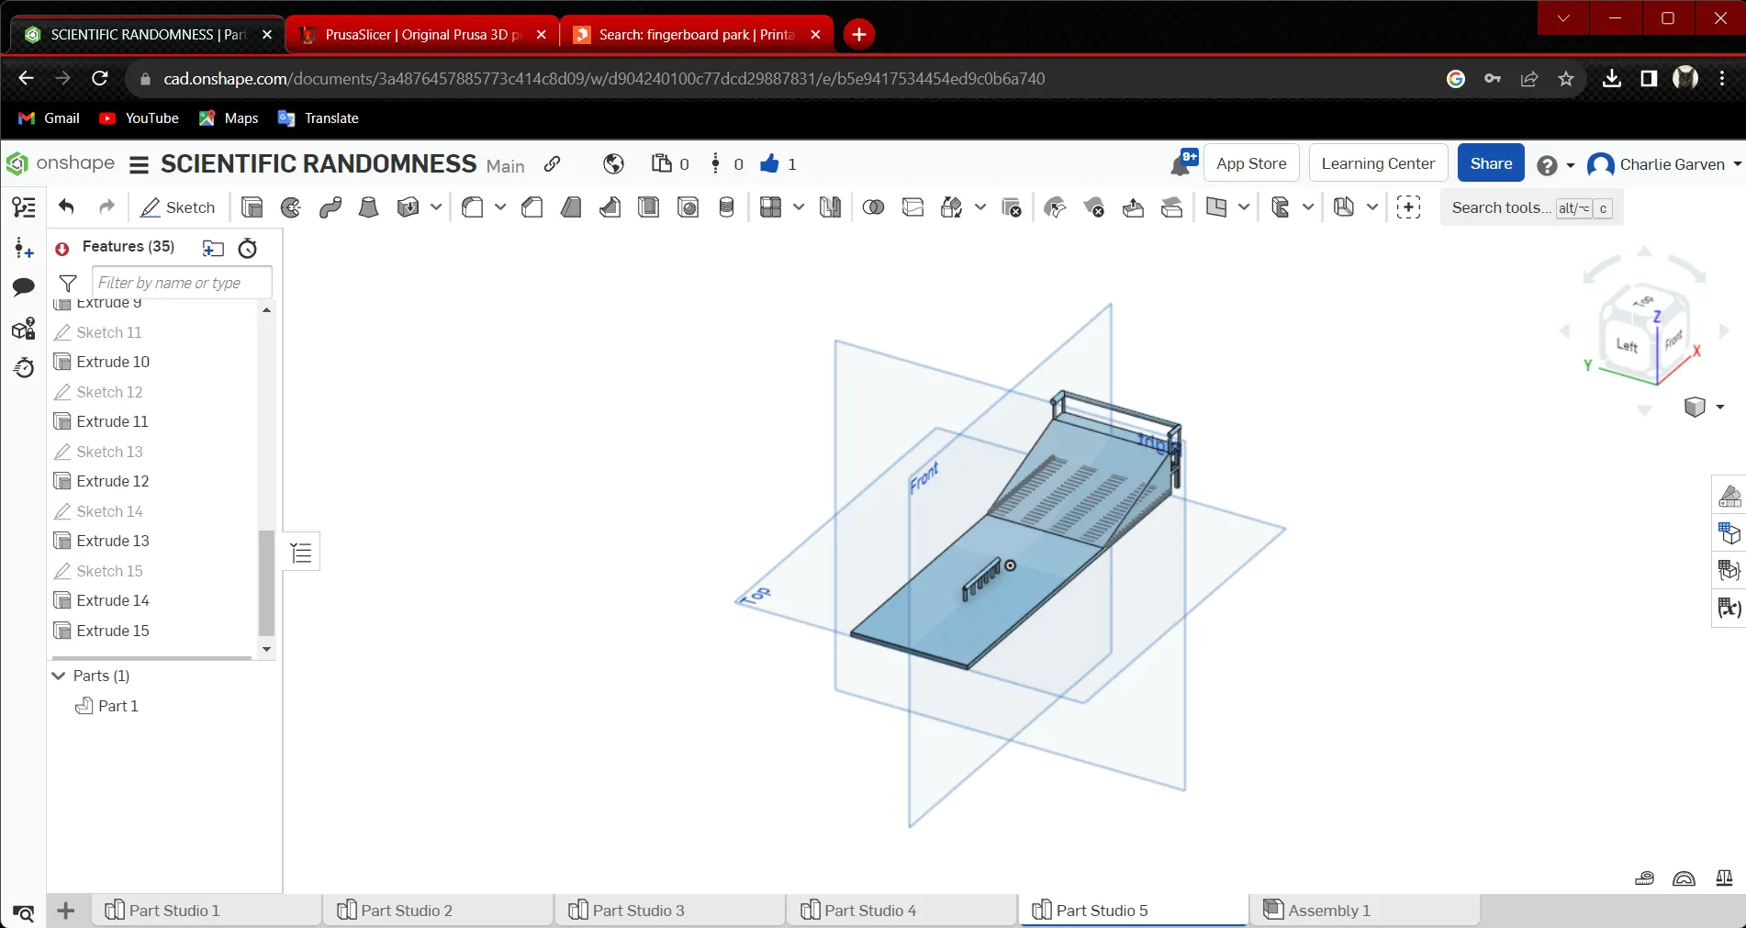Click the Undo arrow icon

tap(66, 207)
